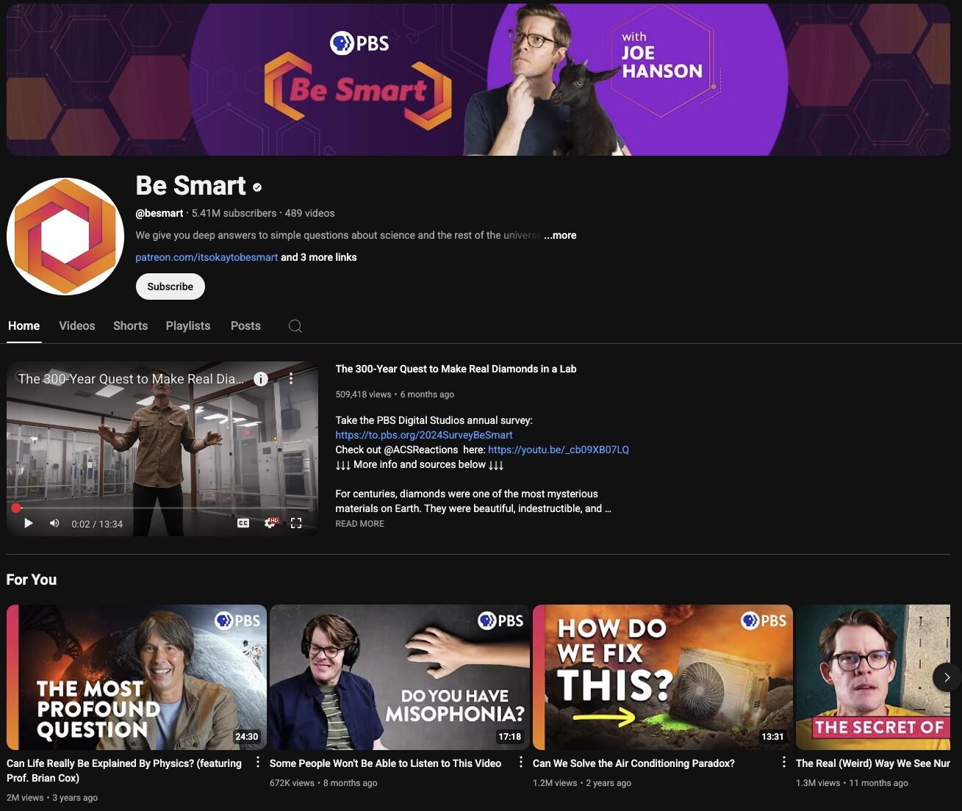Expand video description via READ MORE
The height and width of the screenshot is (811, 962).
click(x=359, y=524)
